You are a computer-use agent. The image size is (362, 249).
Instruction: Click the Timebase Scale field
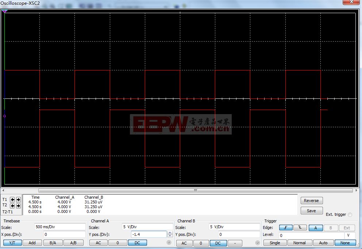pos(60,227)
